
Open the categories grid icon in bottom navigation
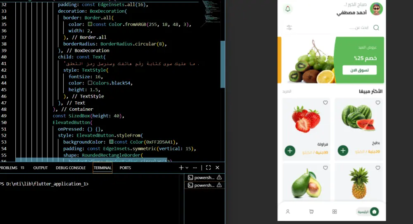[x=335, y=212]
